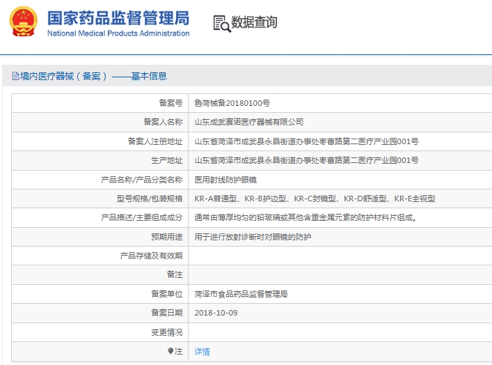Click the lightbulb icon beside 注
The width and height of the screenshot is (492, 365).
click(170, 351)
